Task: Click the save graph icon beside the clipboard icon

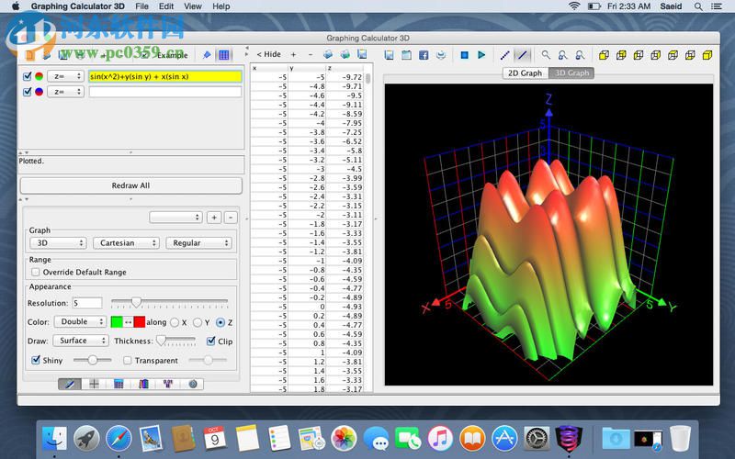Action: [389, 55]
